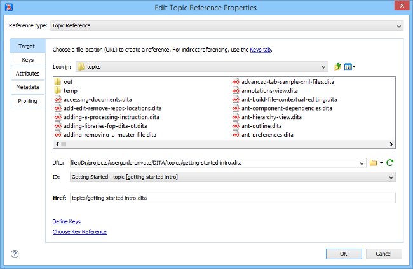Click the up-one-level folder icon
The width and height of the screenshot is (413, 269).
[337, 66]
